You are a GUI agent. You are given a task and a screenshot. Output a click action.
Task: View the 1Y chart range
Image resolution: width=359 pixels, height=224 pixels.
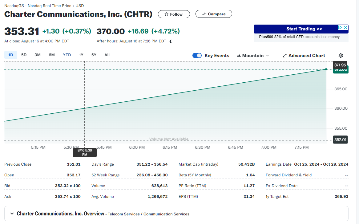(81, 55)
